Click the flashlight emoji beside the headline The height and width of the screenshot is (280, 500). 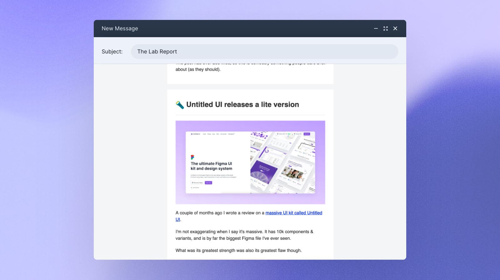click(x=180, y=105)
